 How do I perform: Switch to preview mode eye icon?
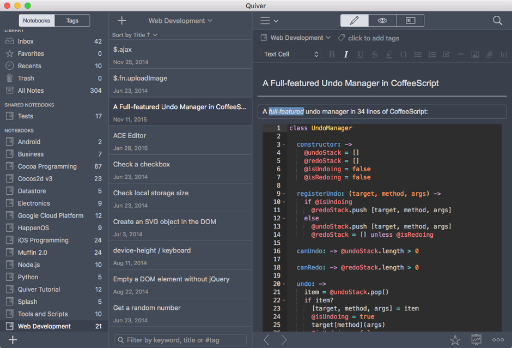pos(382,21)
